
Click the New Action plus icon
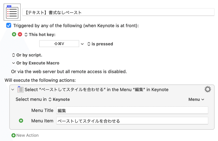[13, 135]
